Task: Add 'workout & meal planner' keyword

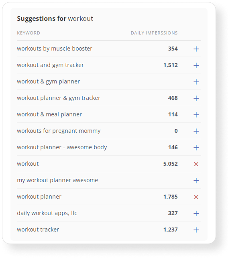Action: click(196, 115)
